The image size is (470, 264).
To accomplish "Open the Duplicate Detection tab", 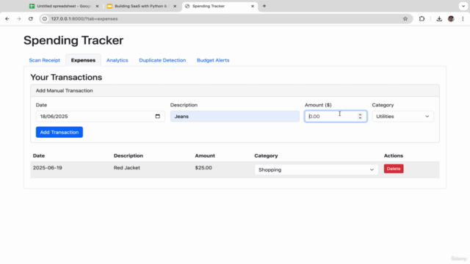I will coord(162,60).
